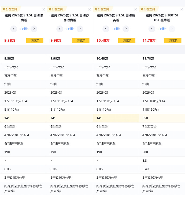185x198 pixels.
Task: Go to next trim for 自动时尚版
Action: [34, 29]
